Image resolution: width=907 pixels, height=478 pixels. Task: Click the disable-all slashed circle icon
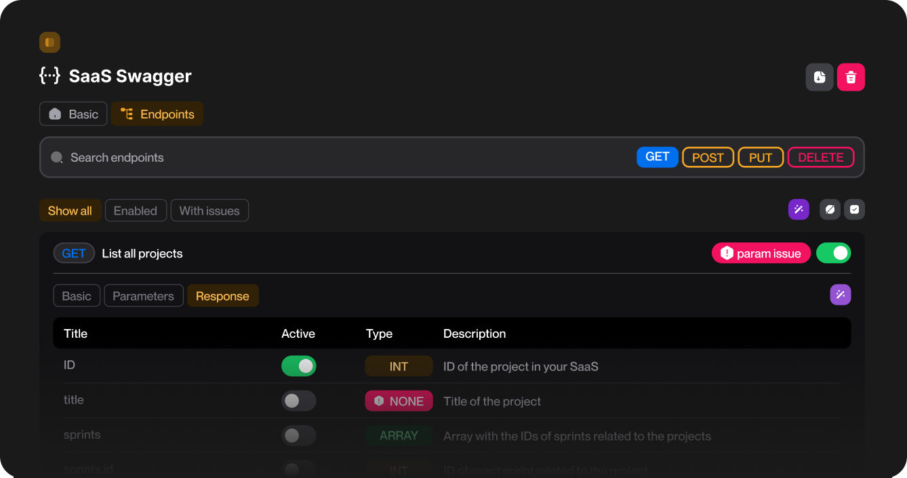pyautogui.click(x=830, y=210)
